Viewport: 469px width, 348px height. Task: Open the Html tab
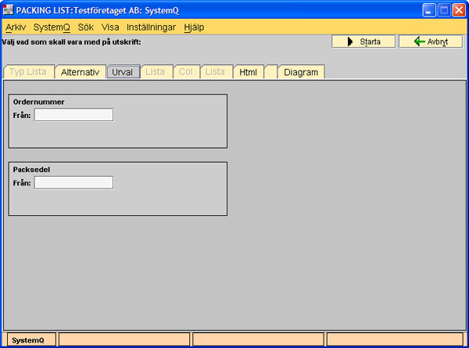[x=249, y=72]
